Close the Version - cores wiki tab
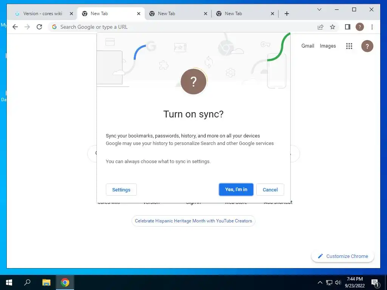Viewport: 387px width, 290px height. (71, 14)
